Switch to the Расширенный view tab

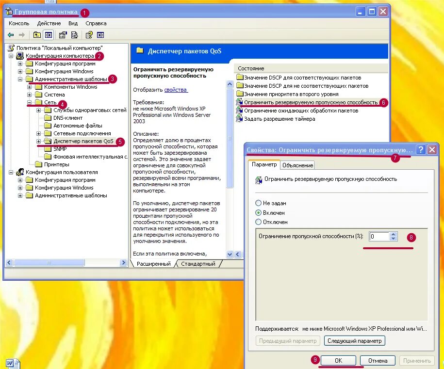click(x=153, y=264)
